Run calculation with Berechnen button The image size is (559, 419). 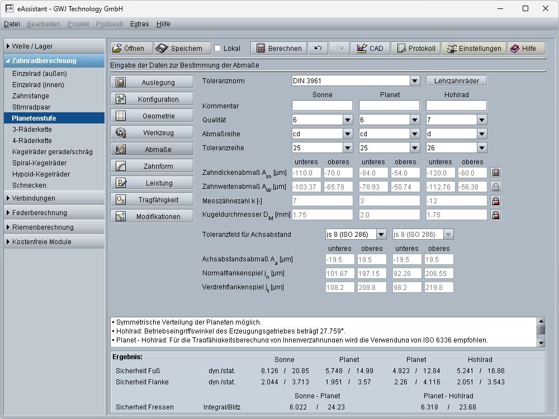coord(278,48)
